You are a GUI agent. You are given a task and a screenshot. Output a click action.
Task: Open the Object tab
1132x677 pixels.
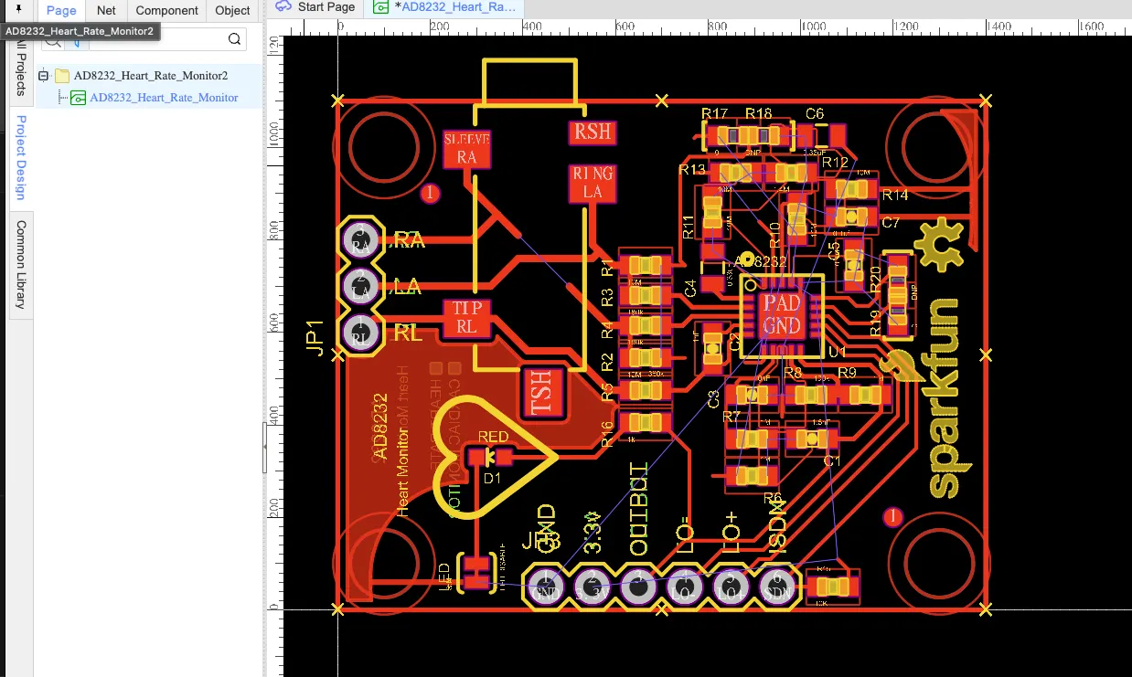coord(232,10)
